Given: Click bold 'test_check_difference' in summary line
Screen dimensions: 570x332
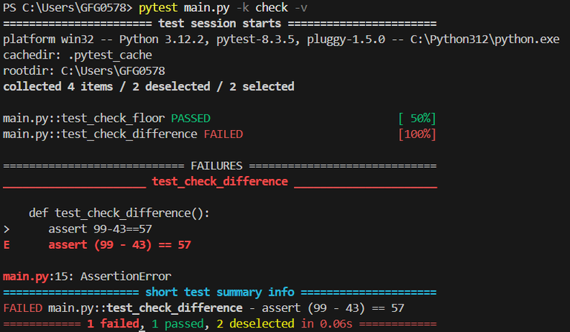Looking at the screenshot, I should (x=174, y=308).
